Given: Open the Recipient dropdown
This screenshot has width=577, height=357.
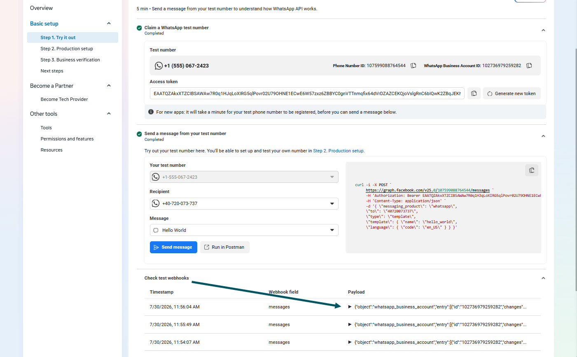Looking at the screenshot, I should [x=244, y=203].
